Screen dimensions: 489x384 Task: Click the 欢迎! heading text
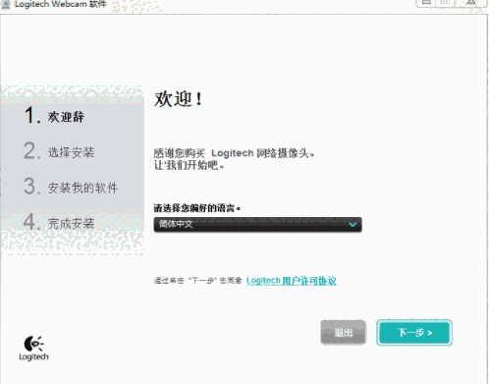click(179, 98)
